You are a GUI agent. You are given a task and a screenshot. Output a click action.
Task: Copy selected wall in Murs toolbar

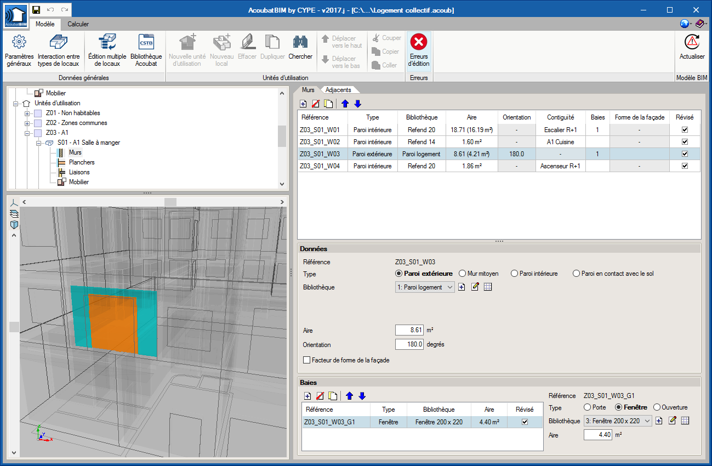pos(328,104)
